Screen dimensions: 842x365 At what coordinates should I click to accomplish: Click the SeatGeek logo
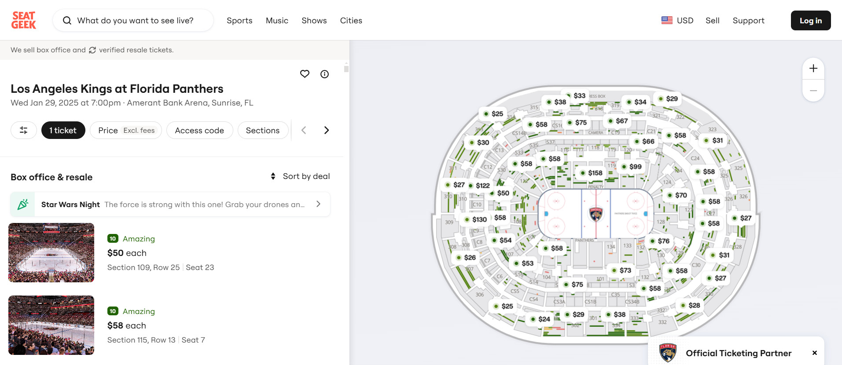[x=24, y=20]
